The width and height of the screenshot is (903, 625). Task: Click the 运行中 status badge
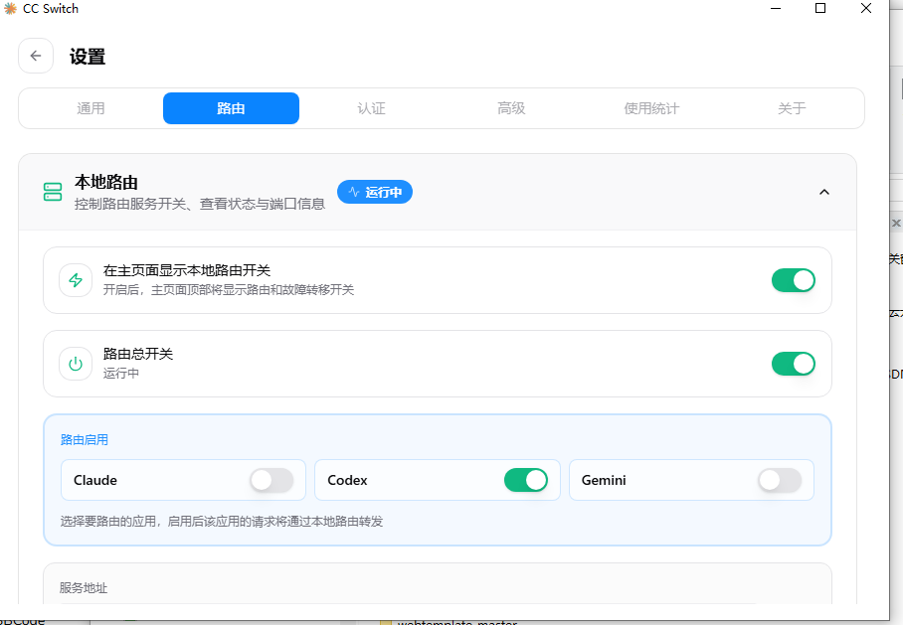[375, 192]
